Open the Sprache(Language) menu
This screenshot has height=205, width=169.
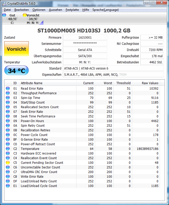pos(106,10)
